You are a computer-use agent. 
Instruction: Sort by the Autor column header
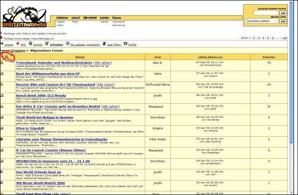158,57
